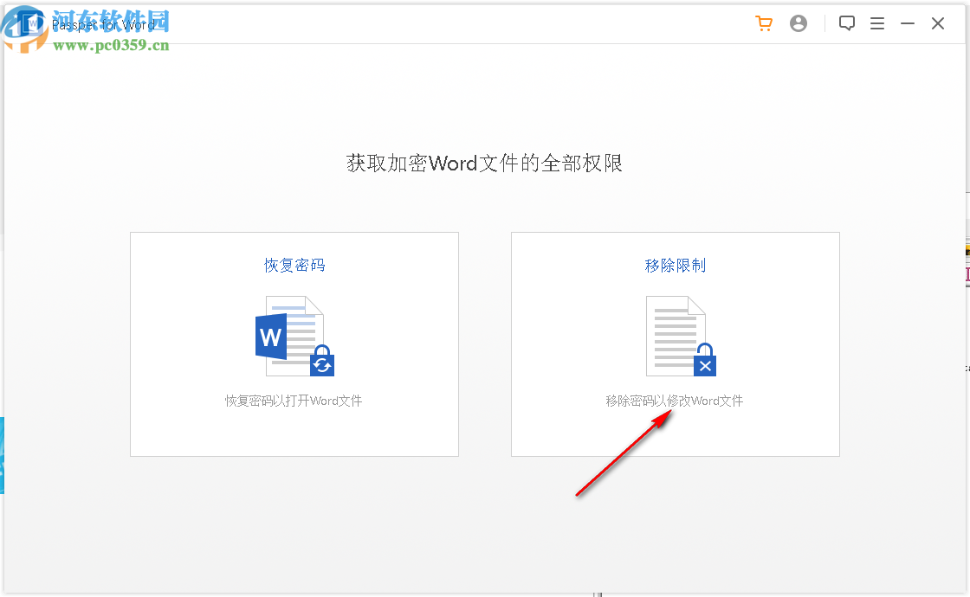Click the 恢复密码 card title
Screen dimensions: 970x597
(x=294, y=266)
